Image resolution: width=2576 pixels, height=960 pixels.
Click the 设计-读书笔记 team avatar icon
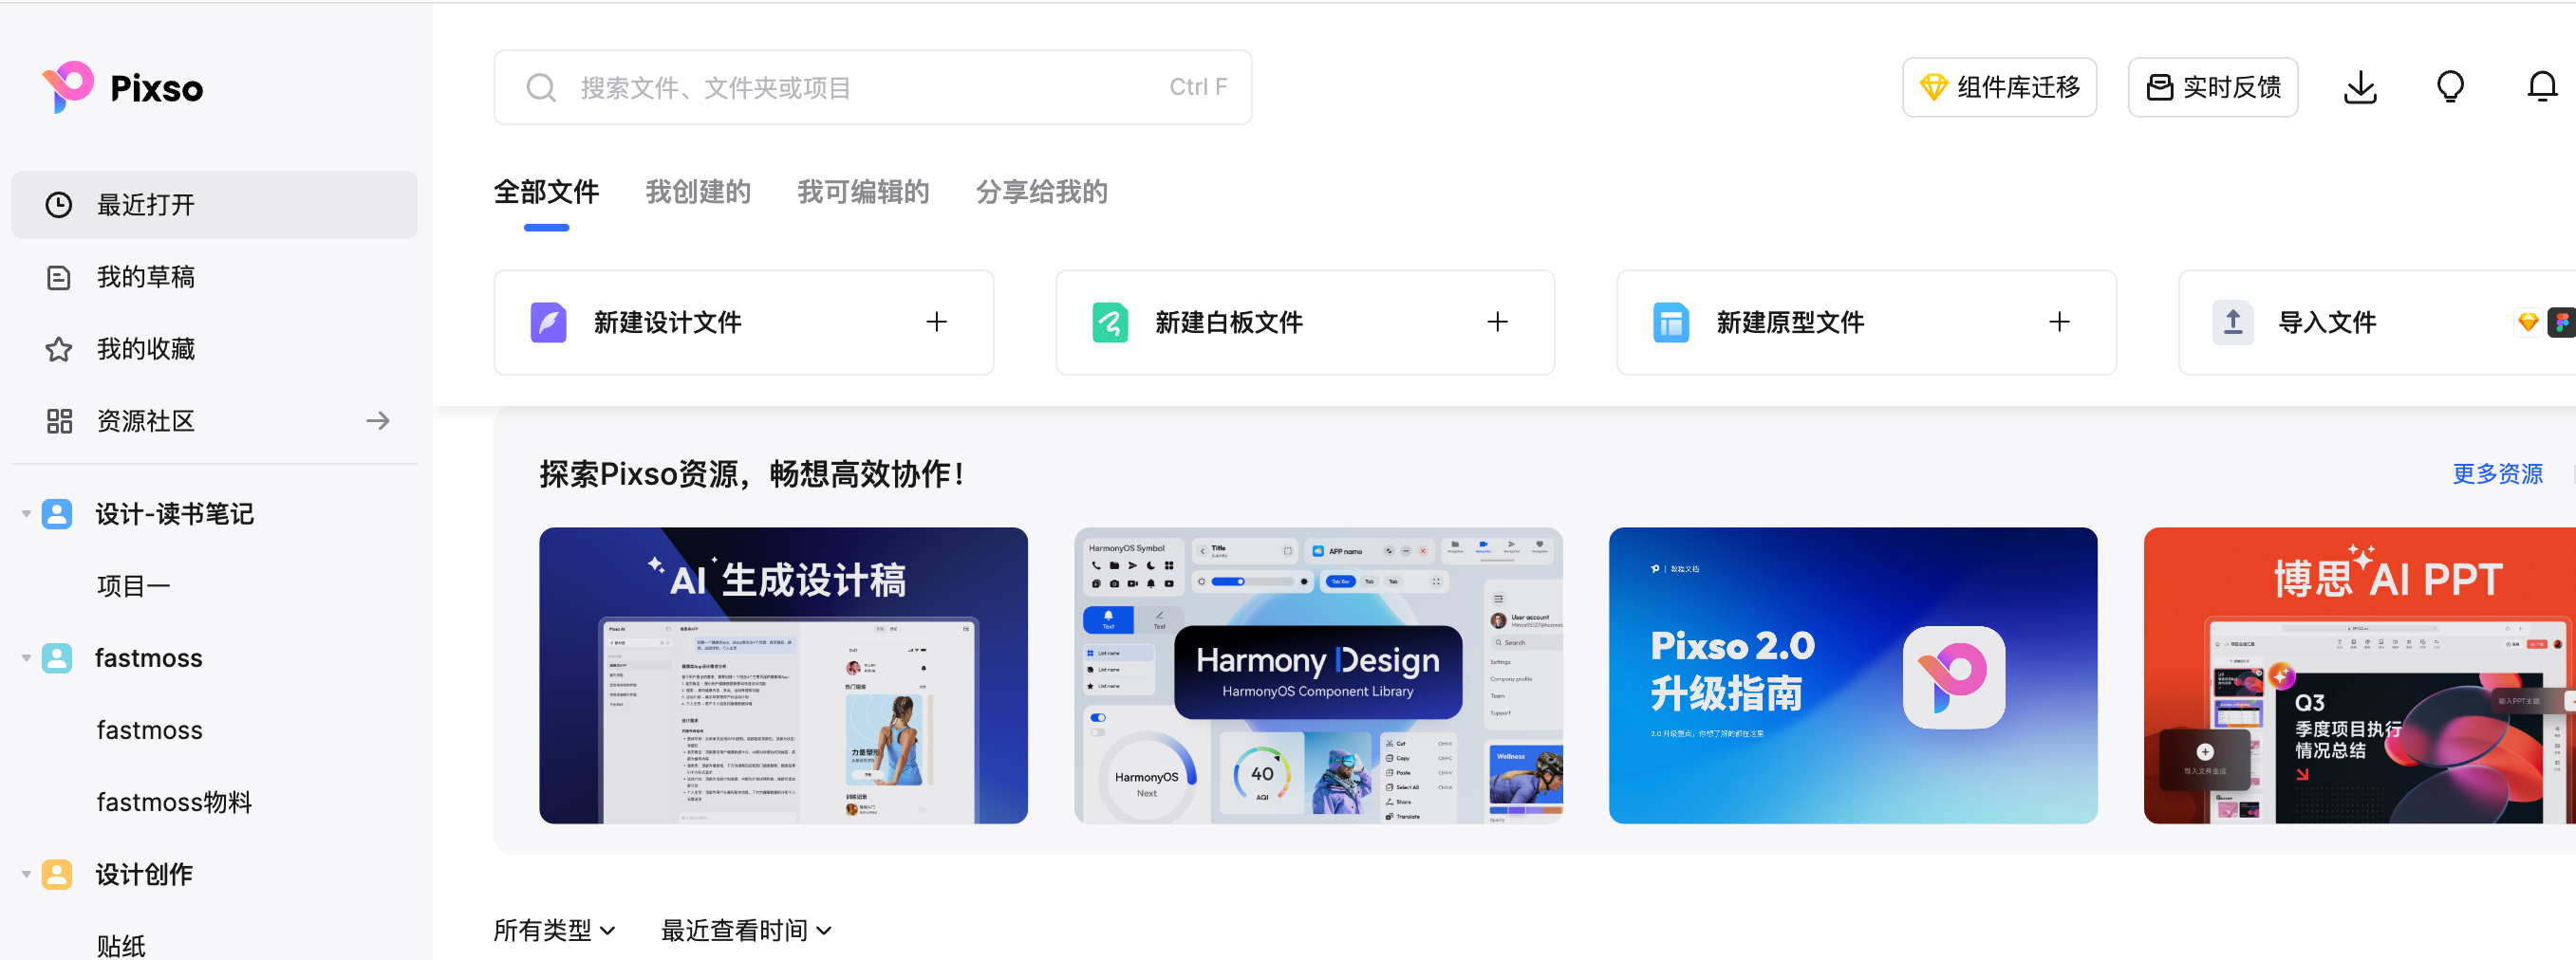[x=57, y=513]
